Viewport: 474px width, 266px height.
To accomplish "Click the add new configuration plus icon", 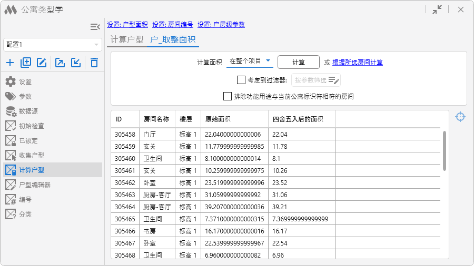I will coord(10,63).
